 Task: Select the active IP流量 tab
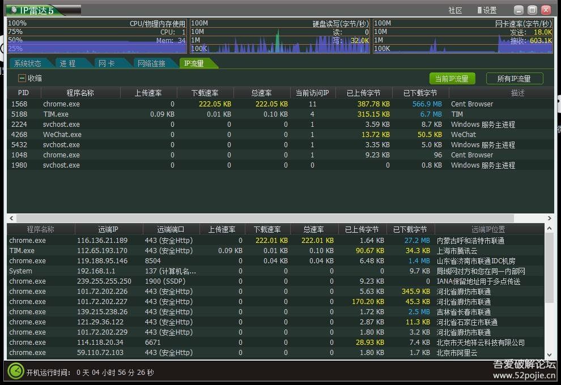point(195,63)
